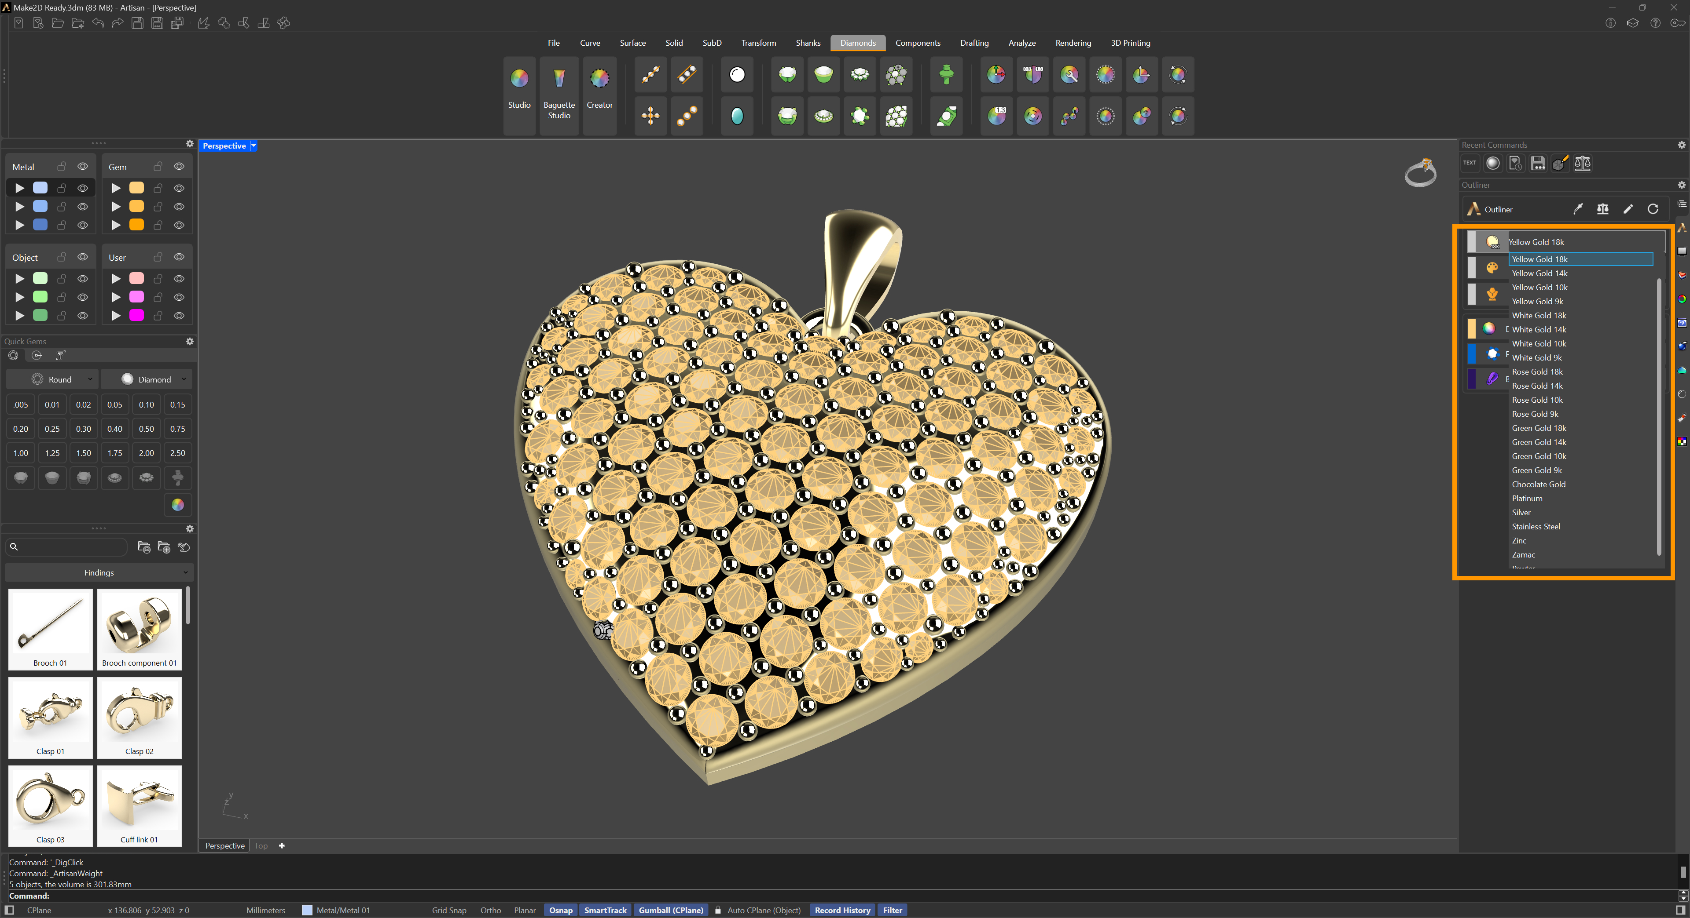
Task: Select Rose Gold 14k from the list
Action: [1537, 385]
